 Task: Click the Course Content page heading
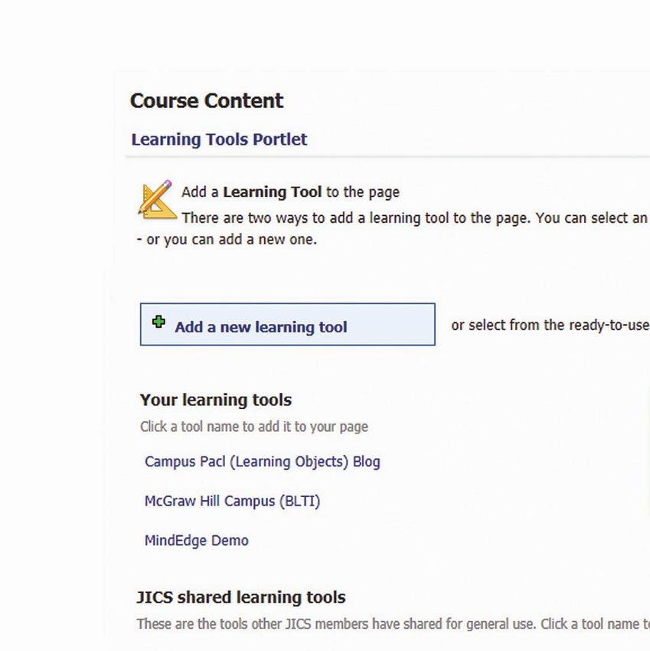tap(207, 101)
